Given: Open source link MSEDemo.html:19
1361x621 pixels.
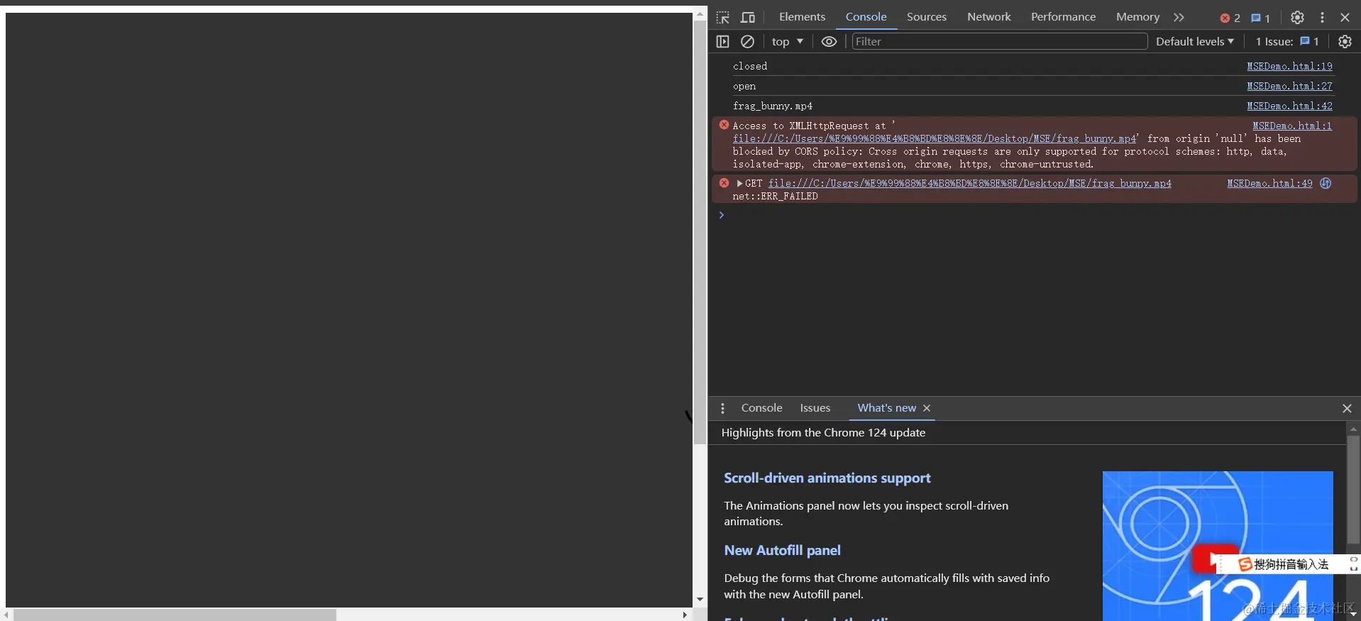Looking at the screenshot, I should [x=1289, y=66].
